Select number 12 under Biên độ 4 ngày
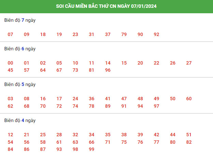 [10, 135]
